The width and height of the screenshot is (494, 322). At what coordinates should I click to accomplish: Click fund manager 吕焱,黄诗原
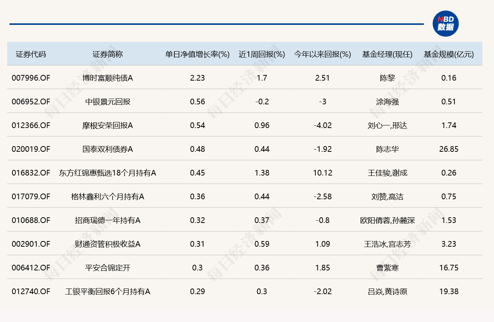pos(387,291)
